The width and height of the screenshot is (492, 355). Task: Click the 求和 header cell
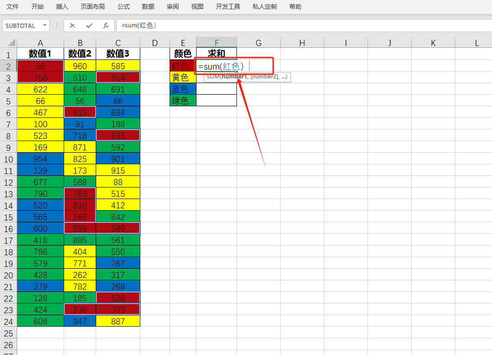216,54
